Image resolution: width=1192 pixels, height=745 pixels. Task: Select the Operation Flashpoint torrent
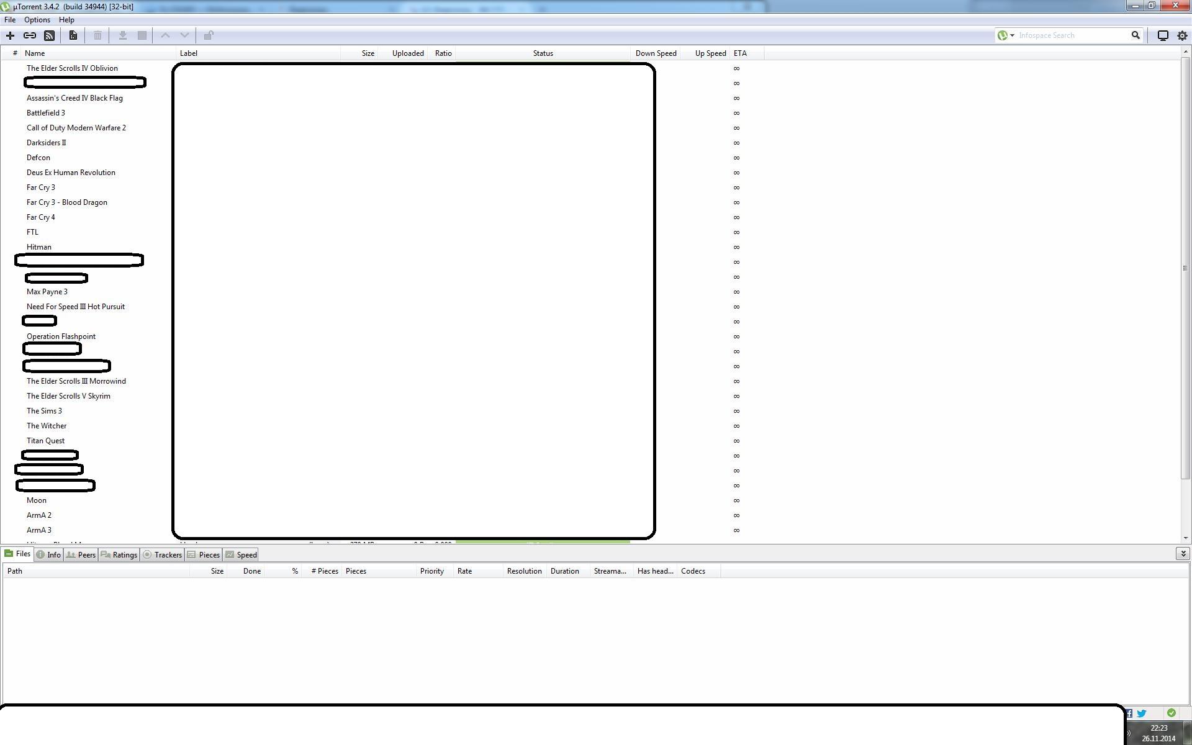[x=61, y=336]
